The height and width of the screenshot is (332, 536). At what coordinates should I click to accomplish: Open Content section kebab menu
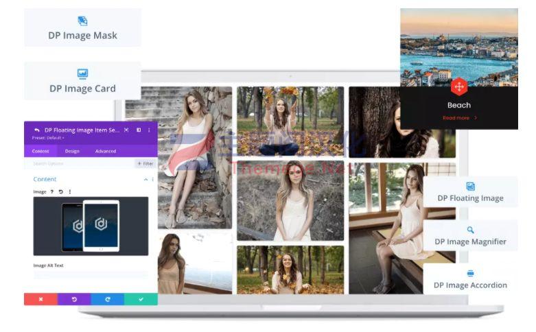pyautogui.click(x=152, y=179)
